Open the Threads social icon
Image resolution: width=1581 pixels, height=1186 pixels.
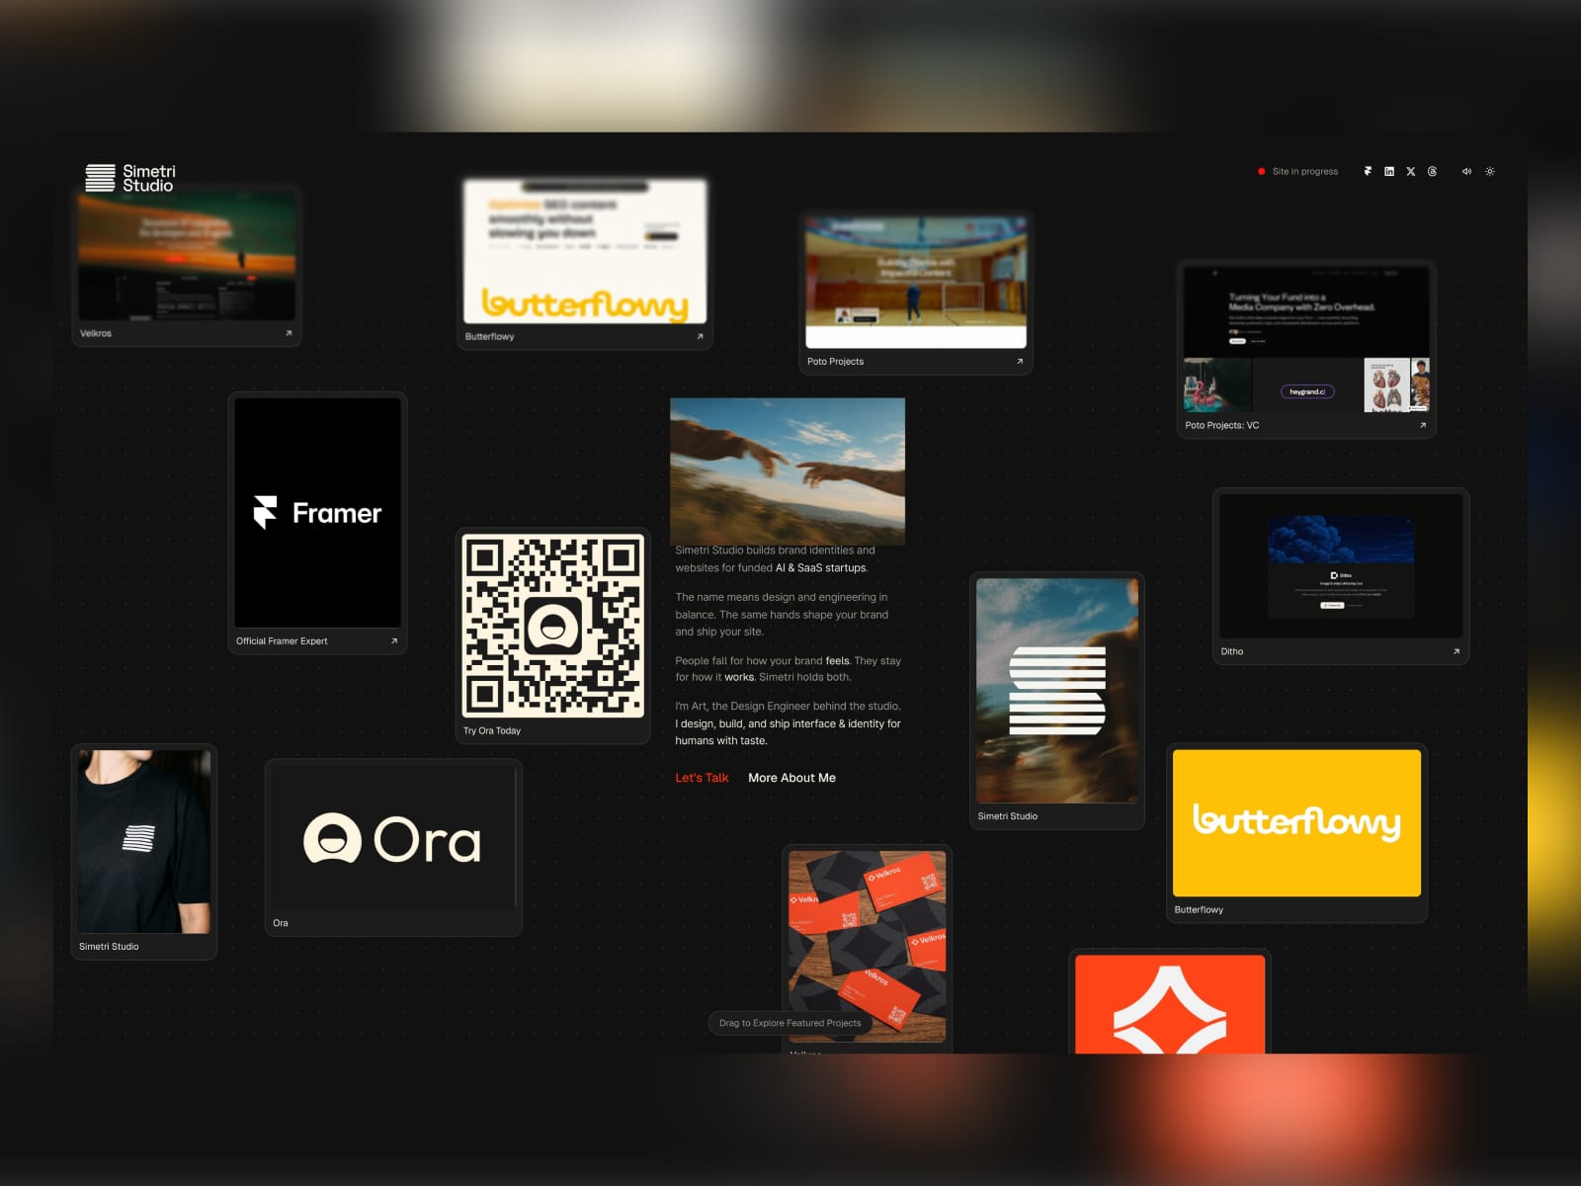1433,171
